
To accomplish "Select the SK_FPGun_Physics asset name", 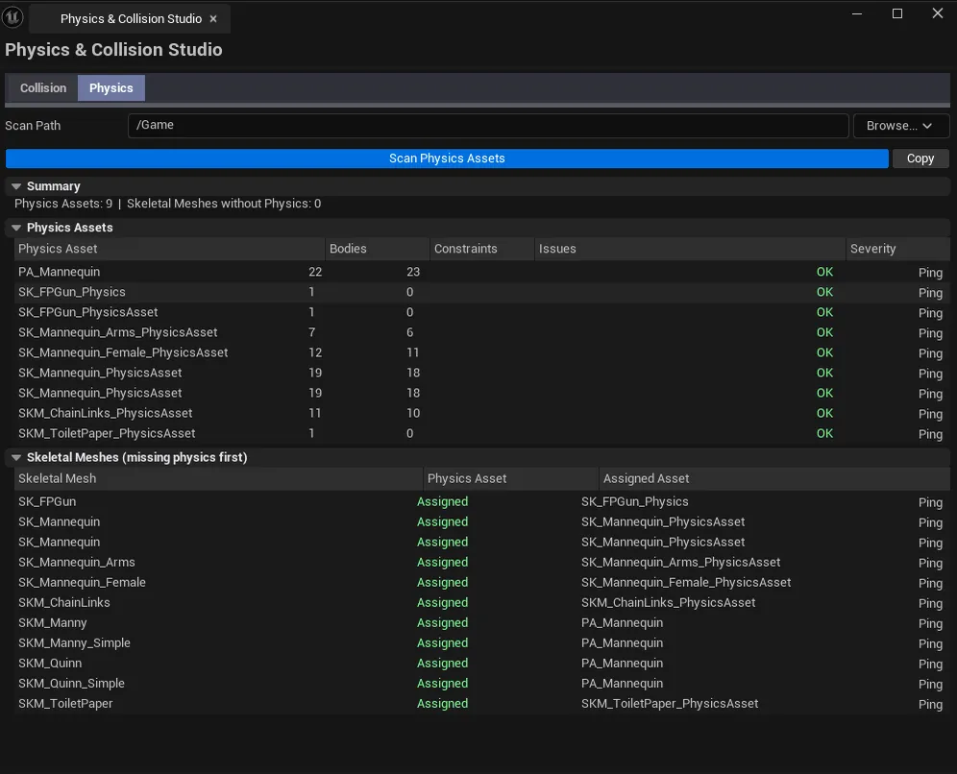I will pyautogui.click(x=71, y=292).
